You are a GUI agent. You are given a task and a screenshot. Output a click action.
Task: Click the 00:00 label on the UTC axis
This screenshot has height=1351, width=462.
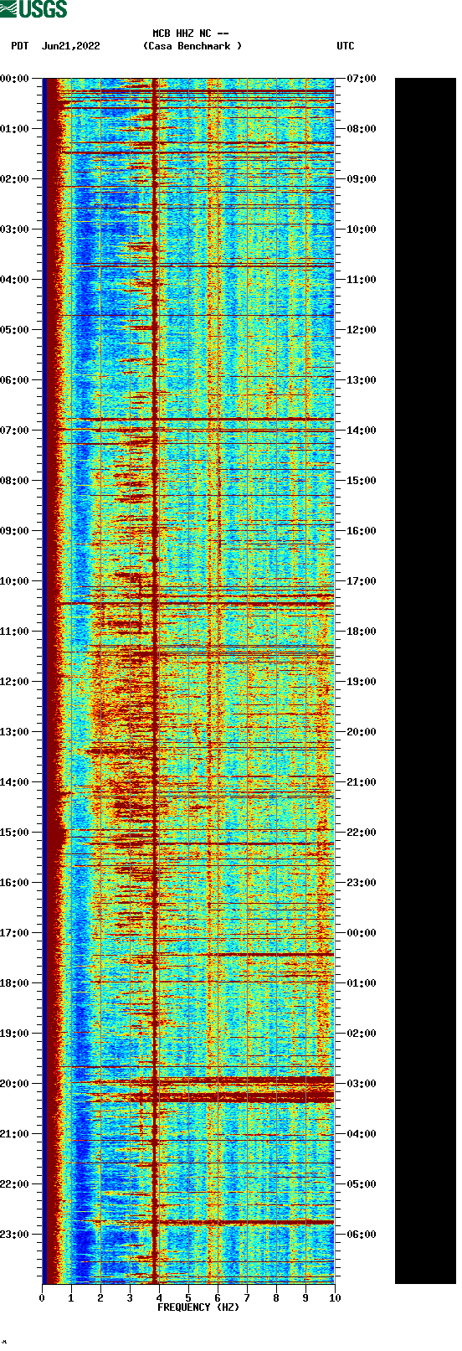362,933
